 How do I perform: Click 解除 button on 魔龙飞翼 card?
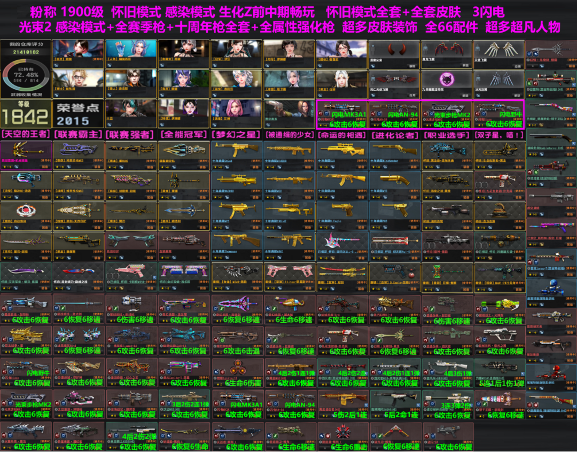click(465, 66)
